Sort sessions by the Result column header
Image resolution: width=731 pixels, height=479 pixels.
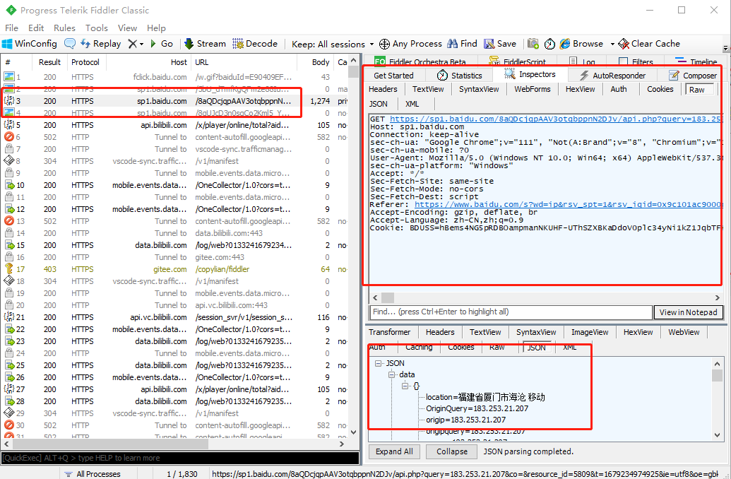tap(49, 62)
